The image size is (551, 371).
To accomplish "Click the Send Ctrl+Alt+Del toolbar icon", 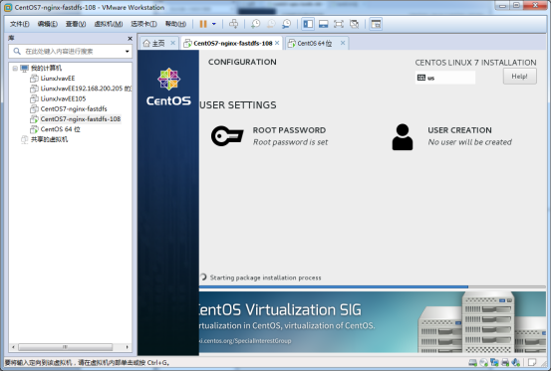I will point(234,24).
